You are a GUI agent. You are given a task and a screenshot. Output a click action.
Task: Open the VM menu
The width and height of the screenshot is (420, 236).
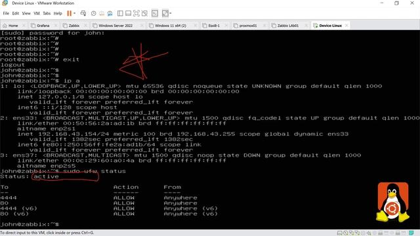37,13
